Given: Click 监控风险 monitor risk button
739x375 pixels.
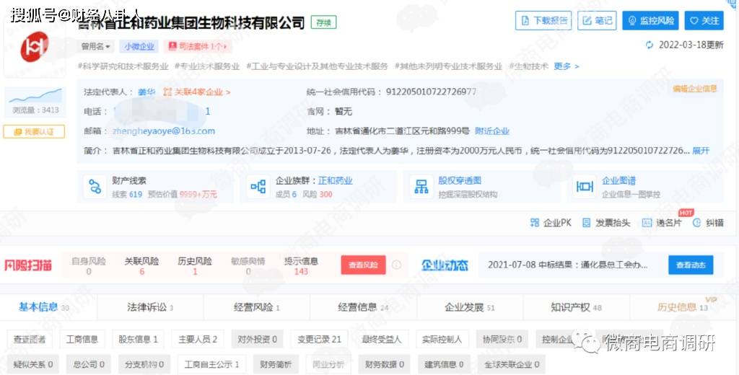Looking at the screenshot, I should click(650, 21).
